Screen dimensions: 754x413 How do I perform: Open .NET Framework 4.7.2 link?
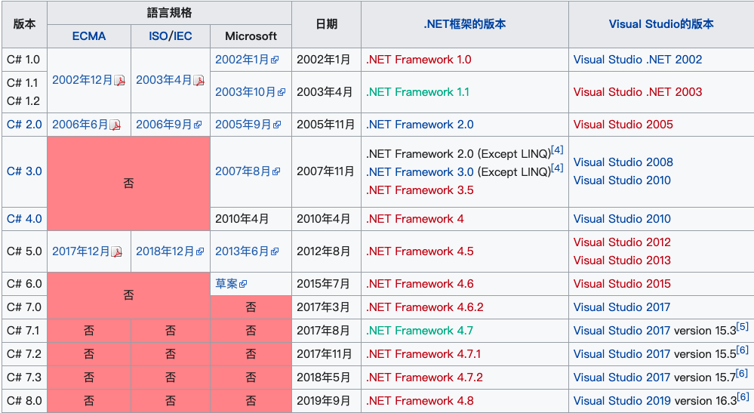tap(424, 378)
